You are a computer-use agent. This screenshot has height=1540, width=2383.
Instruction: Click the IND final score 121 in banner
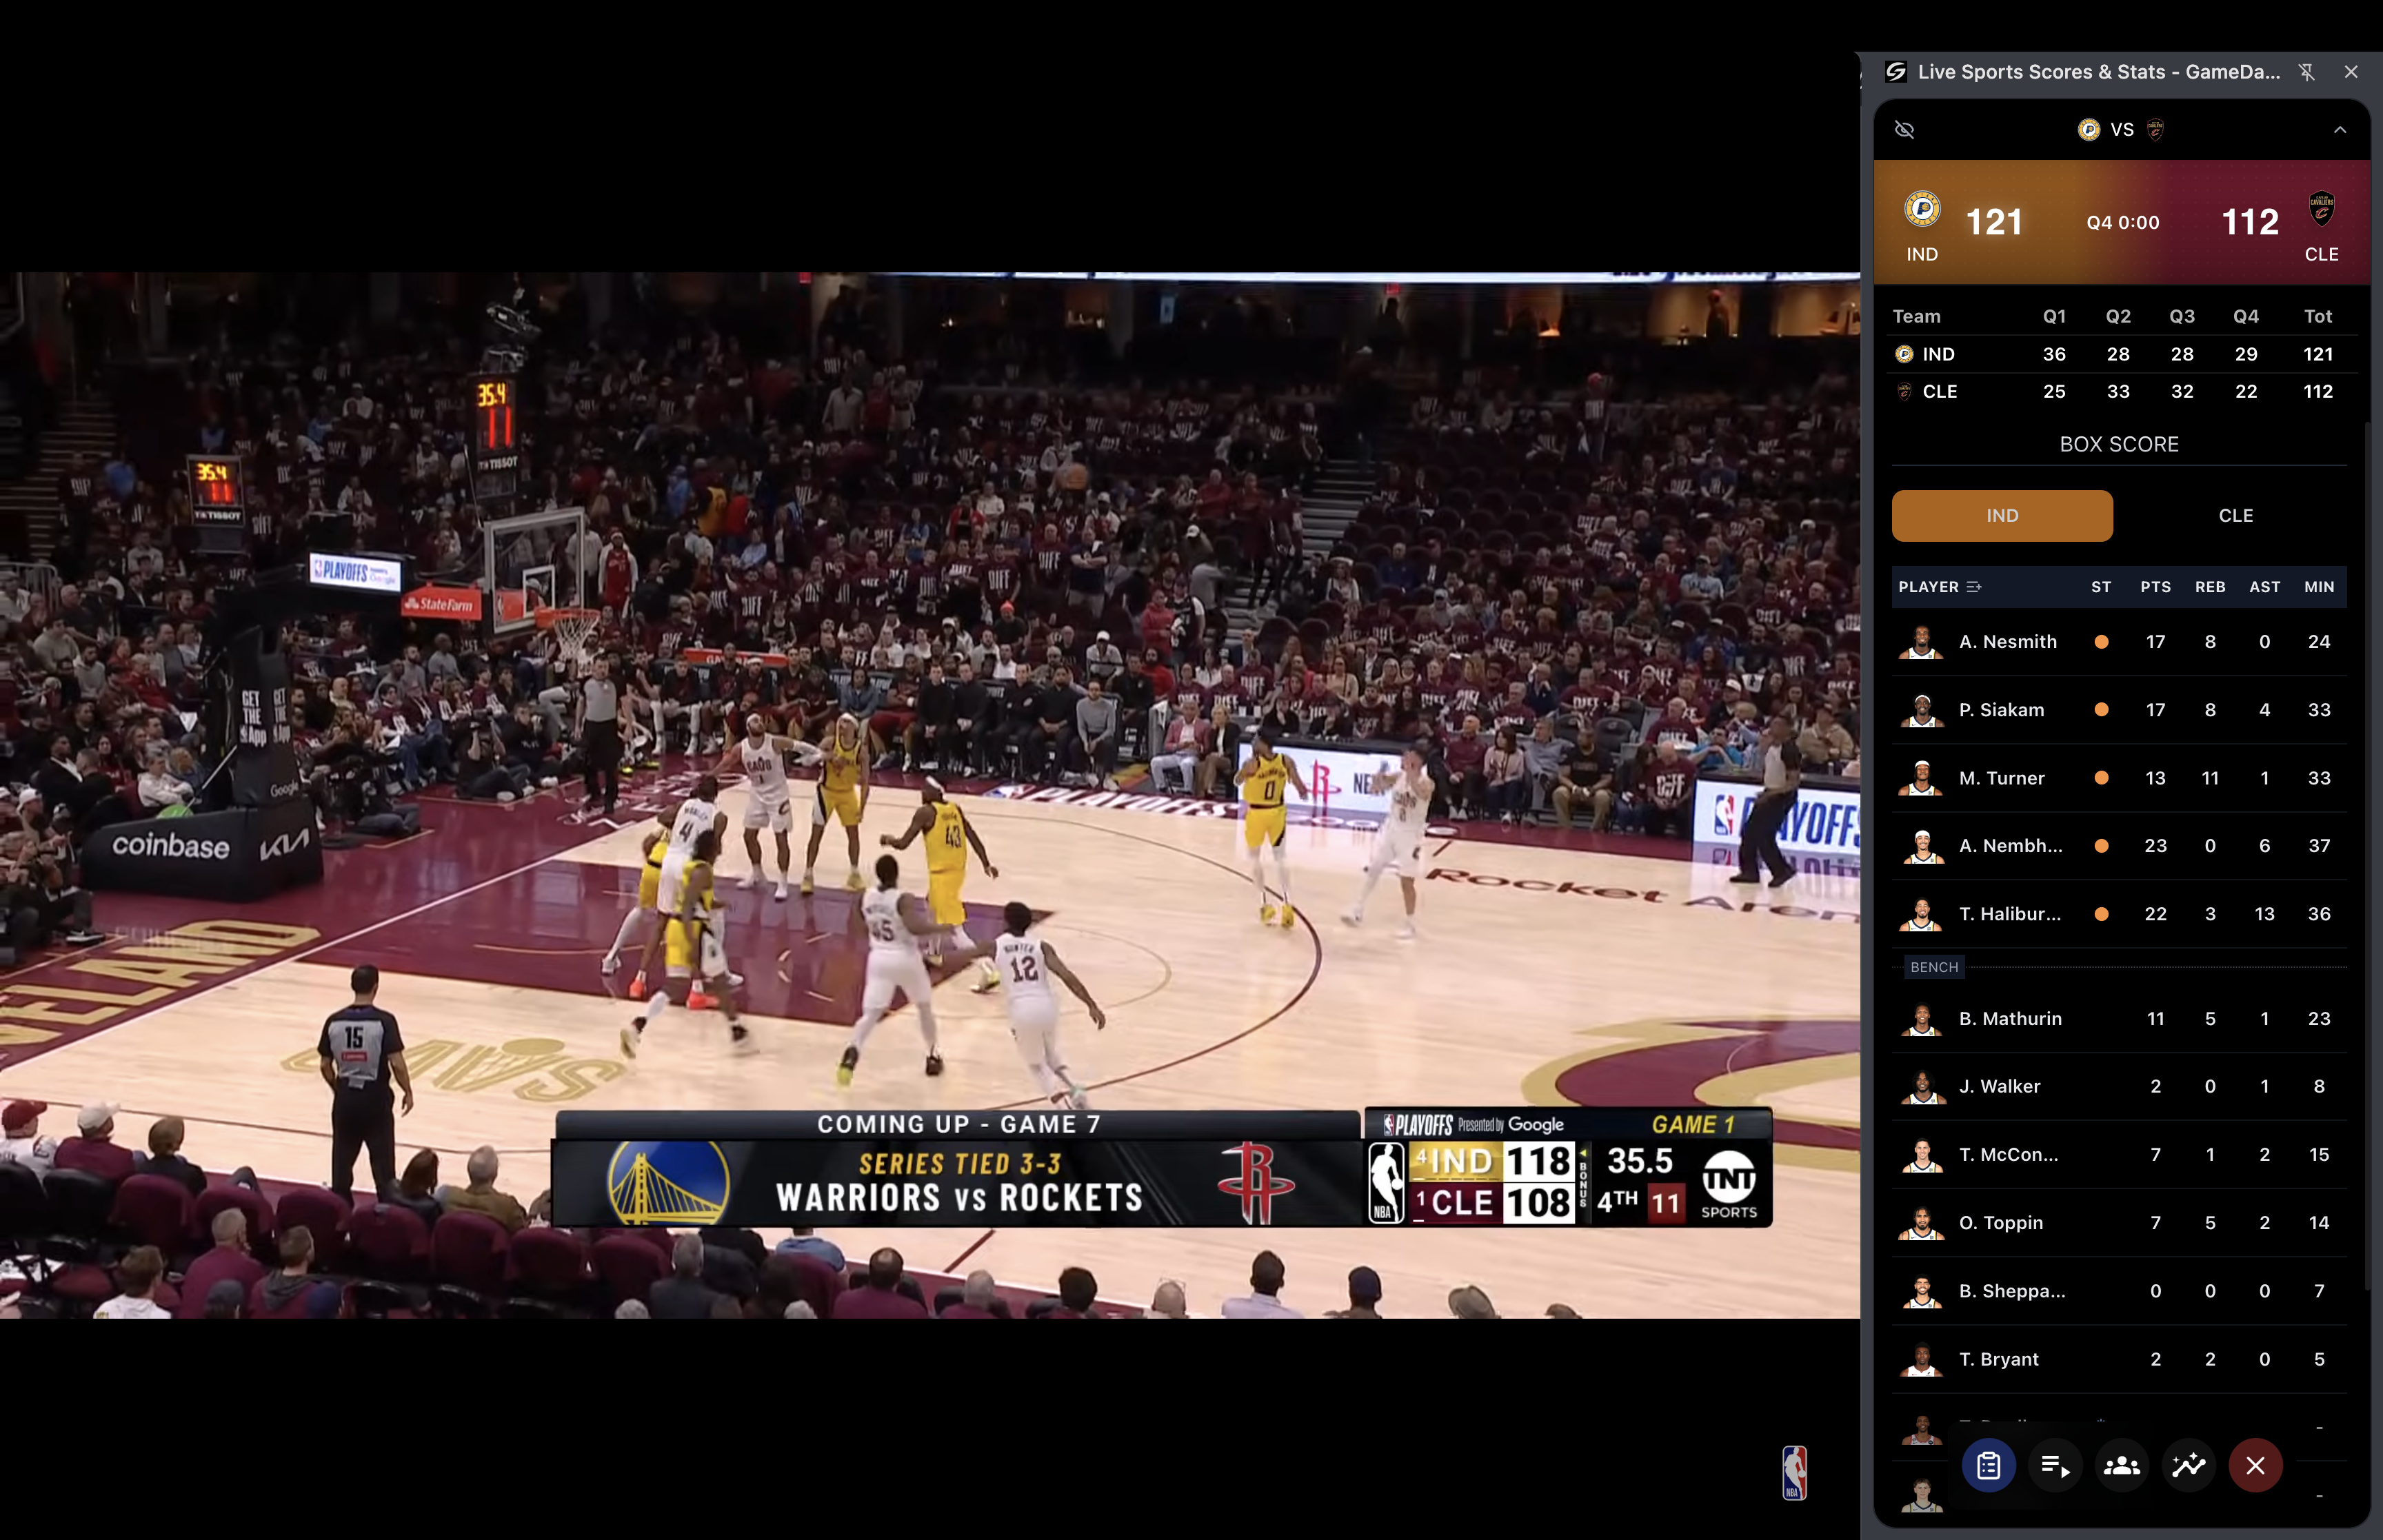click(x=1994, y=222)
